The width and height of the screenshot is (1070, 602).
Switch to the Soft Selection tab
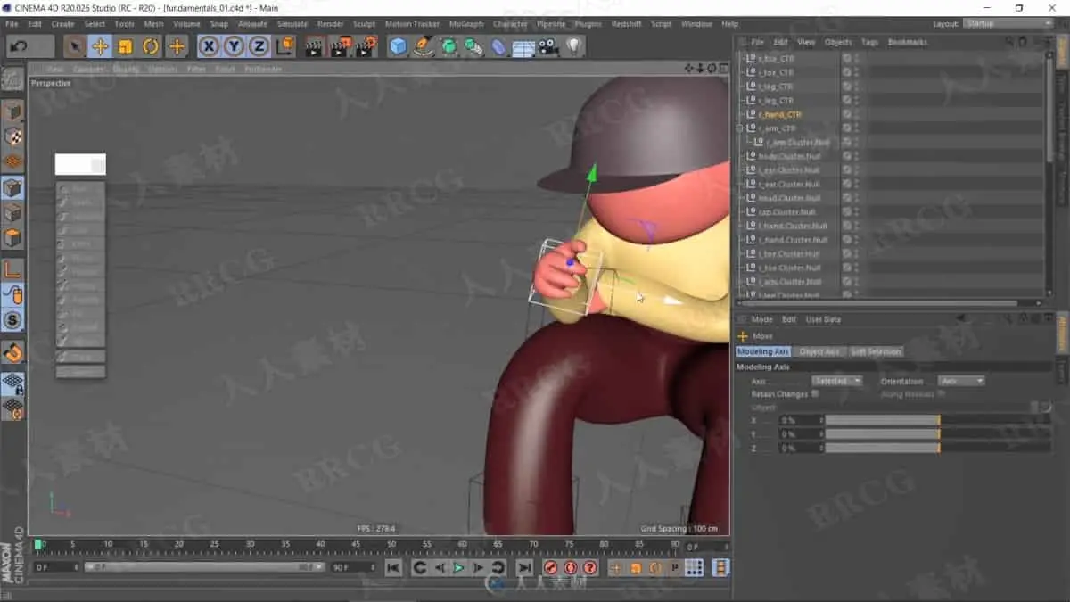[x=876, y=351]
